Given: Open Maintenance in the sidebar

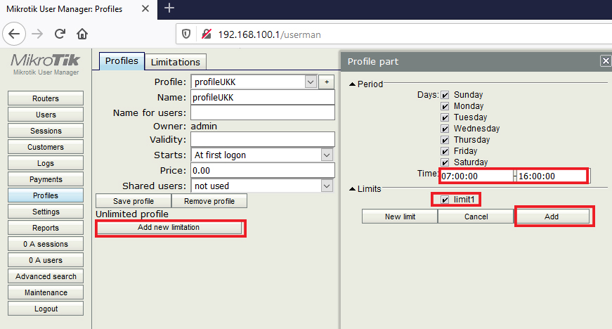Looking at the screenshot, I should click(x=46, y=292).
